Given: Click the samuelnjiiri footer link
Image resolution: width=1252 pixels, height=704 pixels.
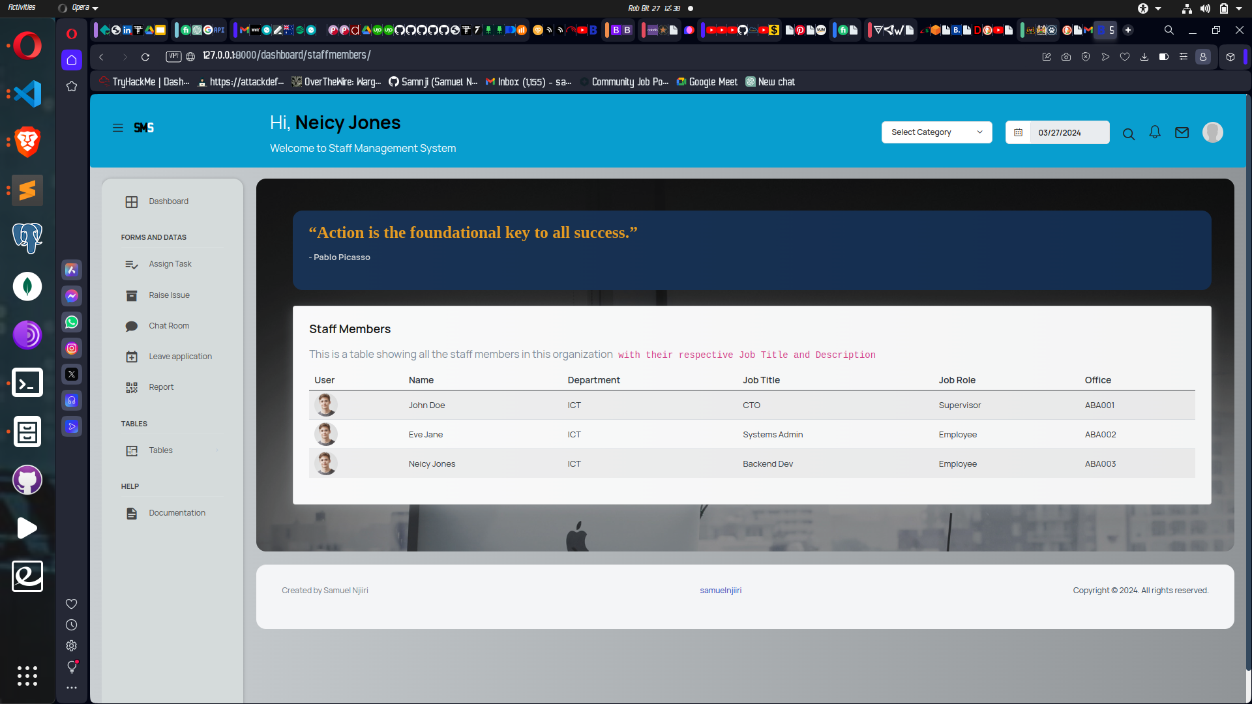Looking at the screenshot, I should pos(721,591).
